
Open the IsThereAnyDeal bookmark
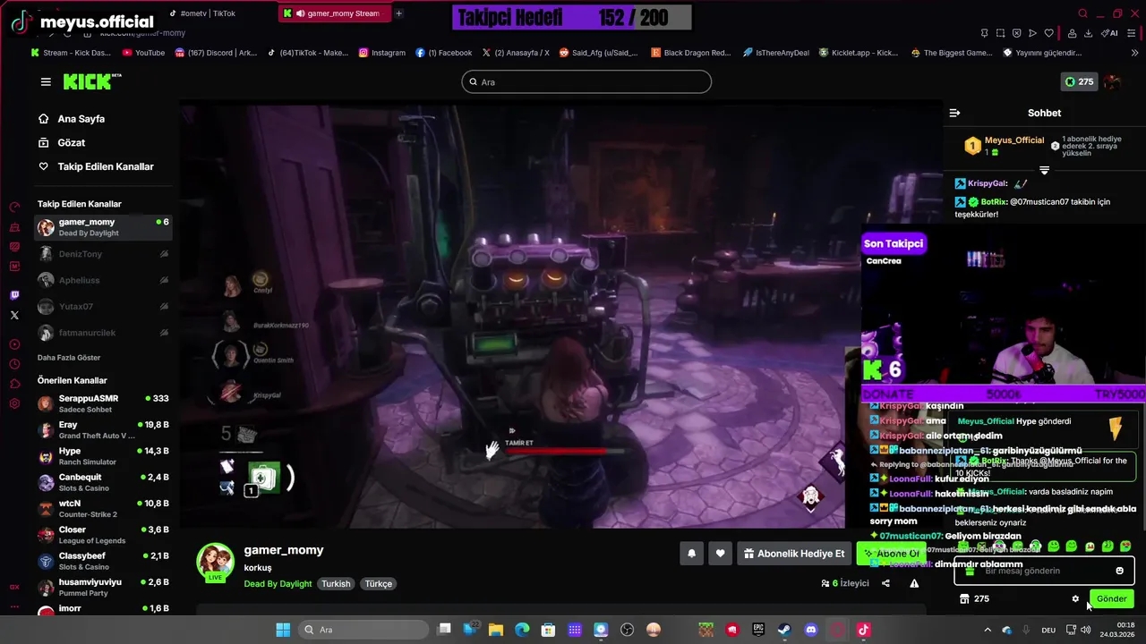pyautogui.click(x=775, y=53)
